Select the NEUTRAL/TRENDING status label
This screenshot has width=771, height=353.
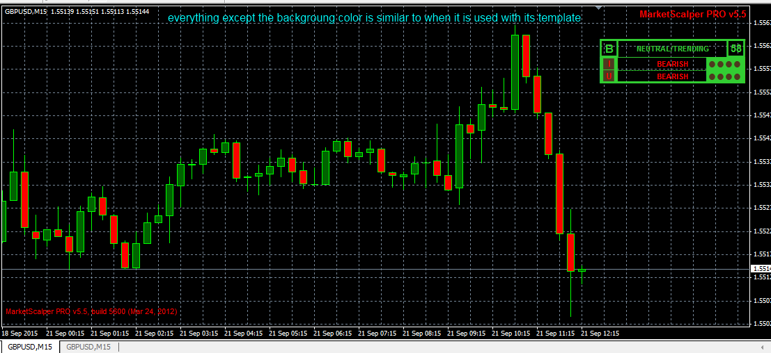click(x=672, y=49)
